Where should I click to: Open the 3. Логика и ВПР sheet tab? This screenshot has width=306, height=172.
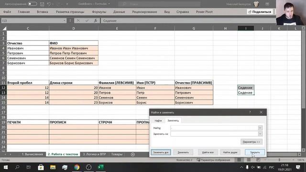94,154
